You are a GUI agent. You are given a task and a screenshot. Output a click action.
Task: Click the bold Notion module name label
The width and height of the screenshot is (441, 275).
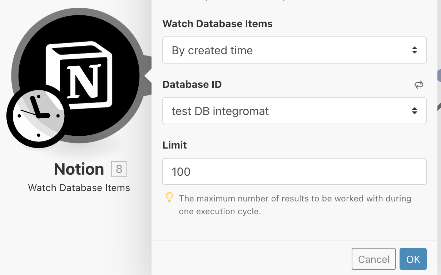point(79,169)
